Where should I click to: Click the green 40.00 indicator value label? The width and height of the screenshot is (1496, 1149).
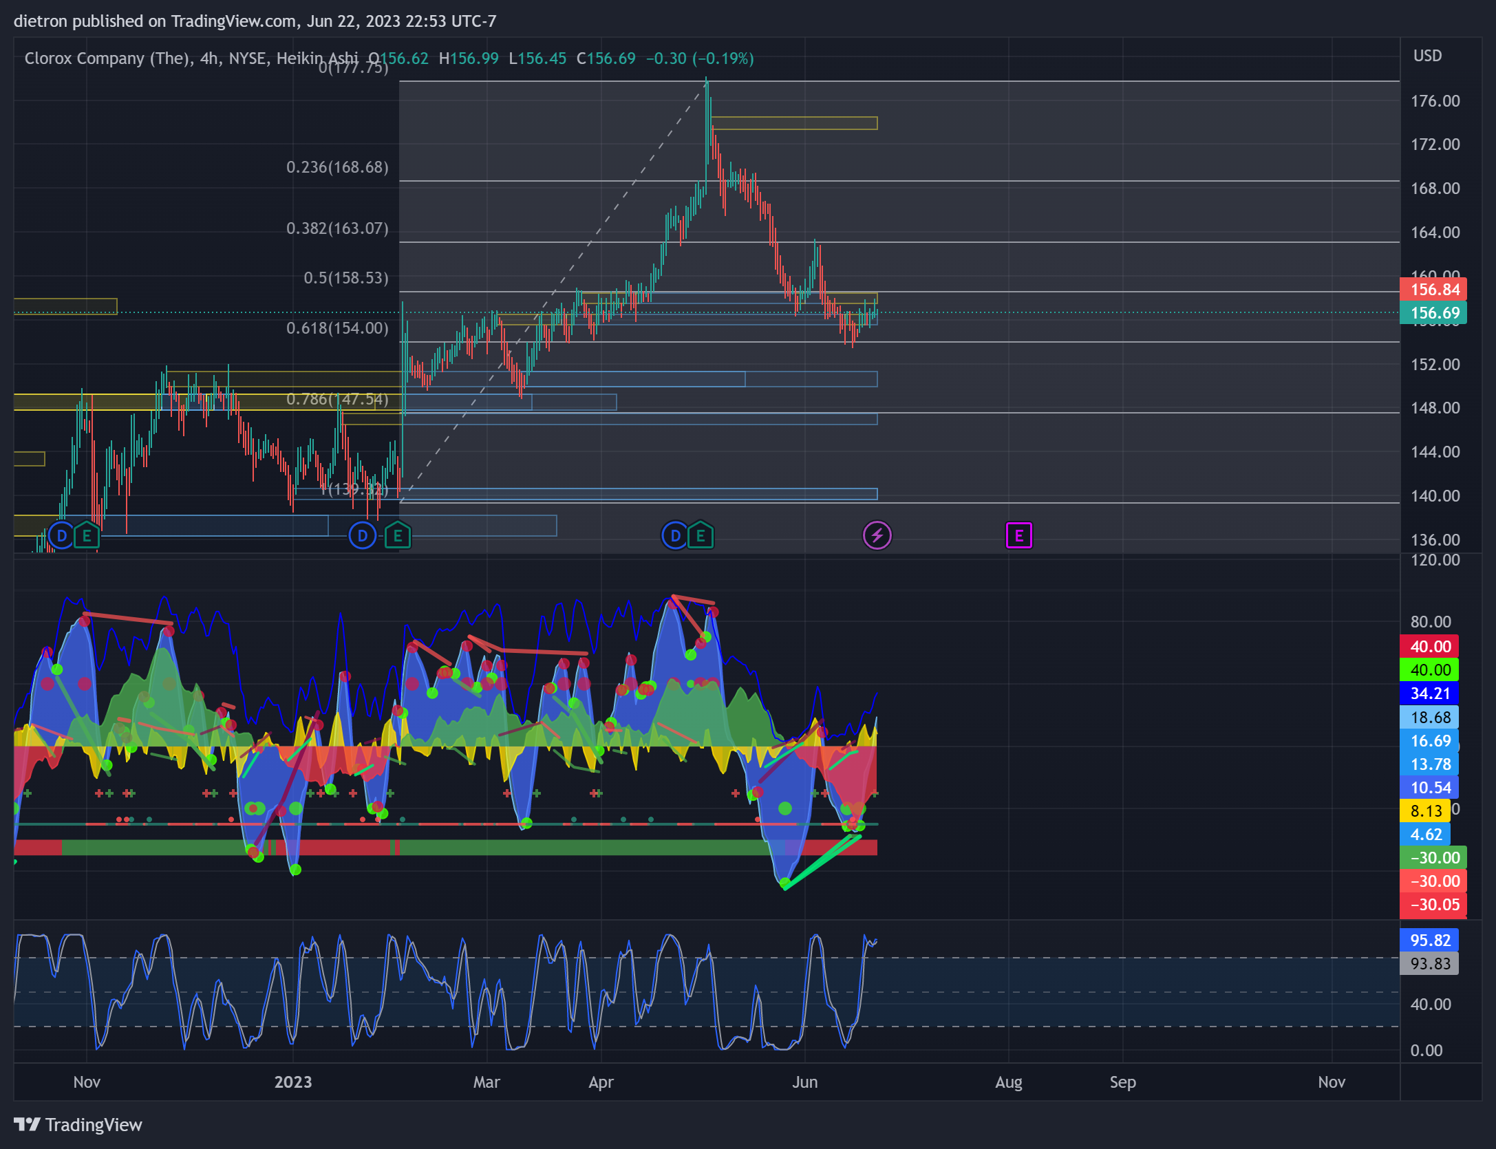tap(1430, 670)
